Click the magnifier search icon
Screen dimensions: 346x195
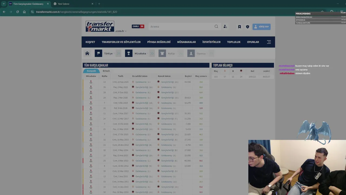[x=216, y=27]
